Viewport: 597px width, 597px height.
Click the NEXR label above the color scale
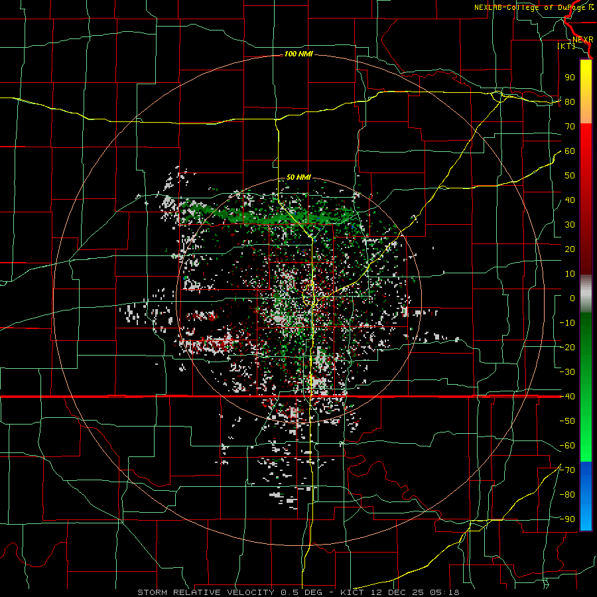582,40
